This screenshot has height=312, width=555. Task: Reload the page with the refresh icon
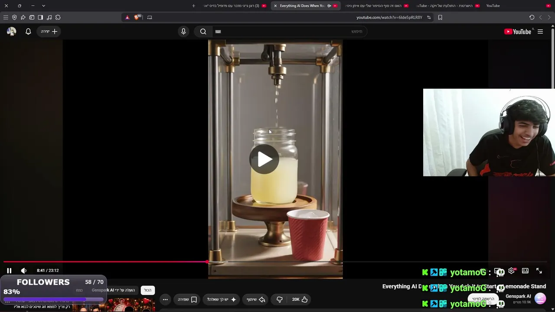coord(532,17)
